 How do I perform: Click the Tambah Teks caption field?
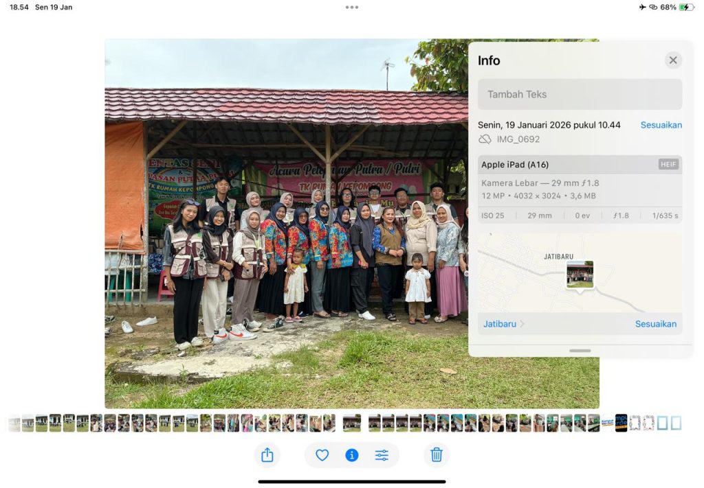pos(580,95)
